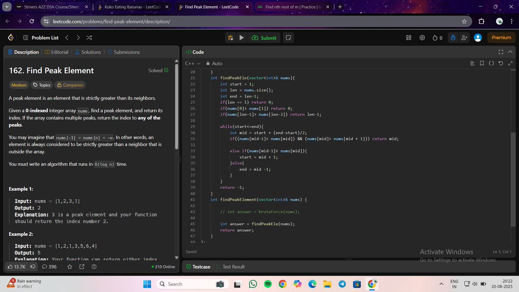Open the Test Result tab

pos(230,266)
